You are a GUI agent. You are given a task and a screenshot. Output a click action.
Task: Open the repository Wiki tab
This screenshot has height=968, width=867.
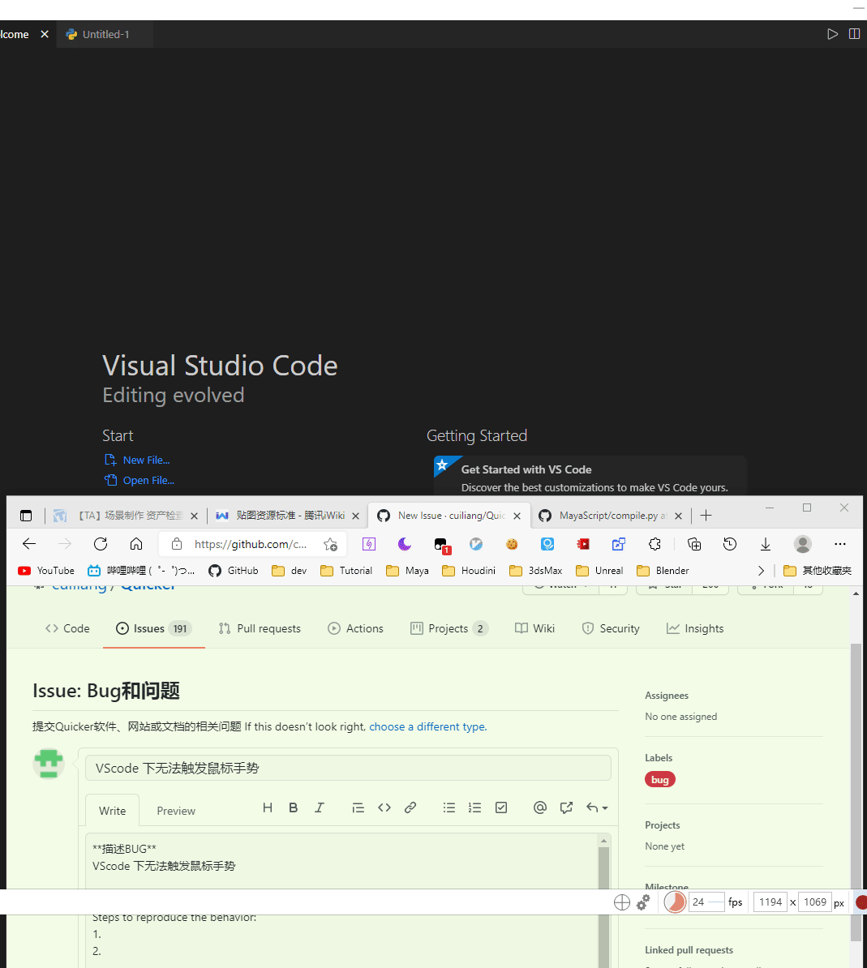point(534,628)
